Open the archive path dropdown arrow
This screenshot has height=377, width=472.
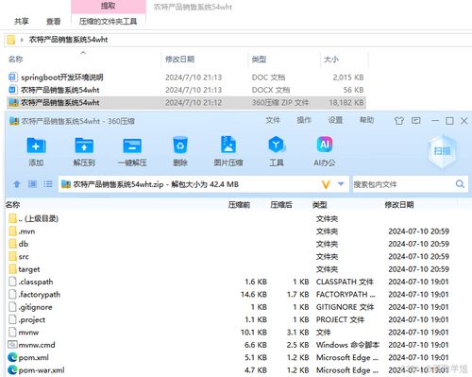click(341, 183)
